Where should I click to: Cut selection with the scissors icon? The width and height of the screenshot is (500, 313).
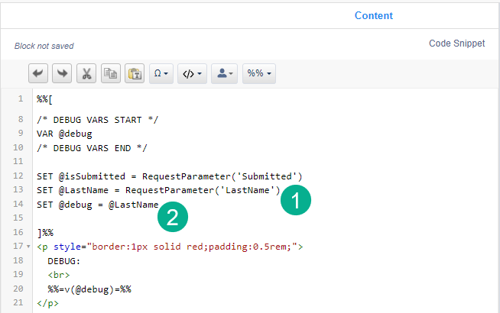click(86, 74)
